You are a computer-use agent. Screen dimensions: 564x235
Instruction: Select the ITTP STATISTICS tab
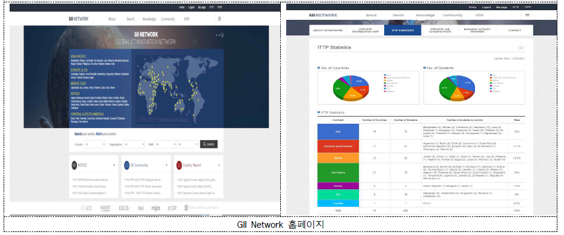point(402,30)
